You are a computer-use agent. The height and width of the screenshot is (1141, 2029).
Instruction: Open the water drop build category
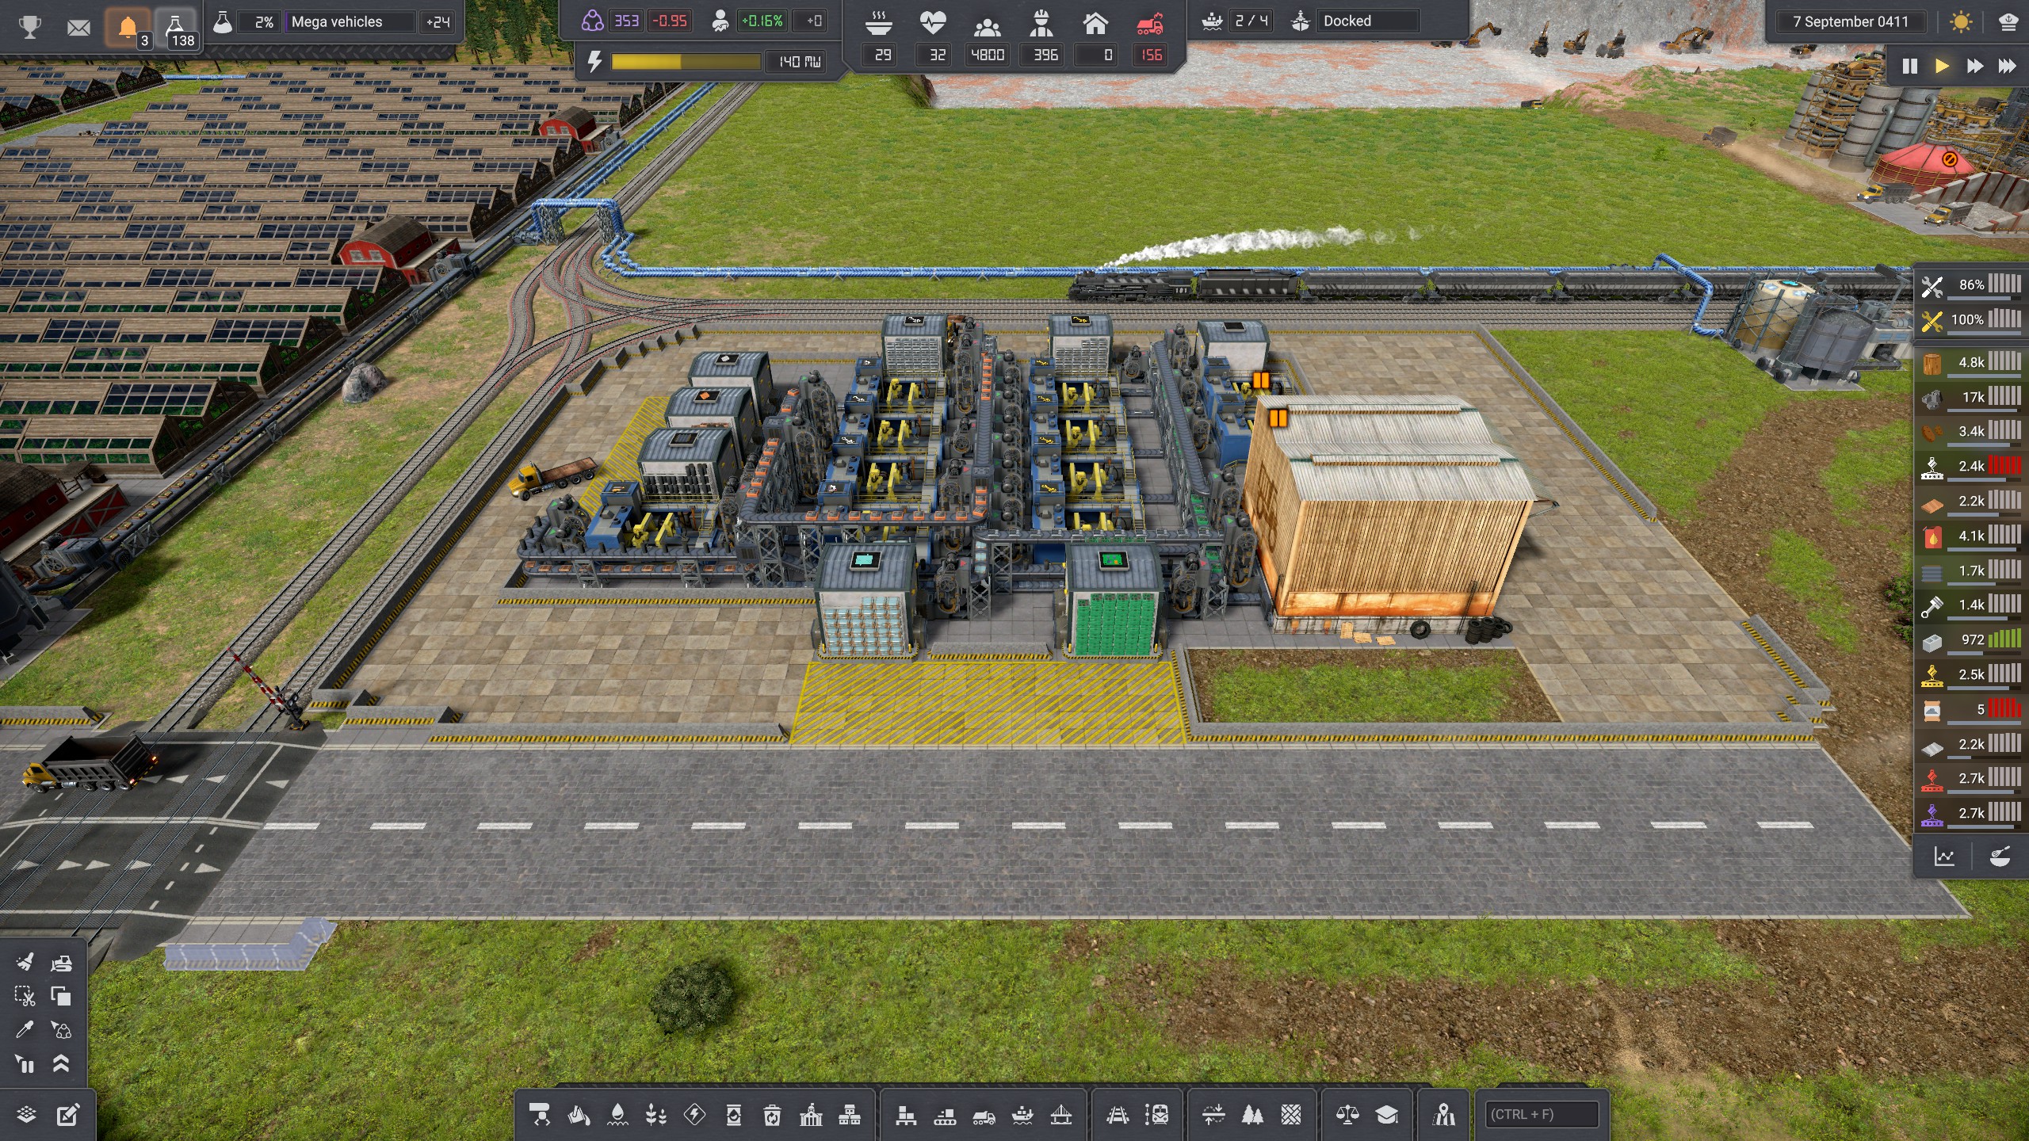pyautogui.click(x=617, y=1116)
